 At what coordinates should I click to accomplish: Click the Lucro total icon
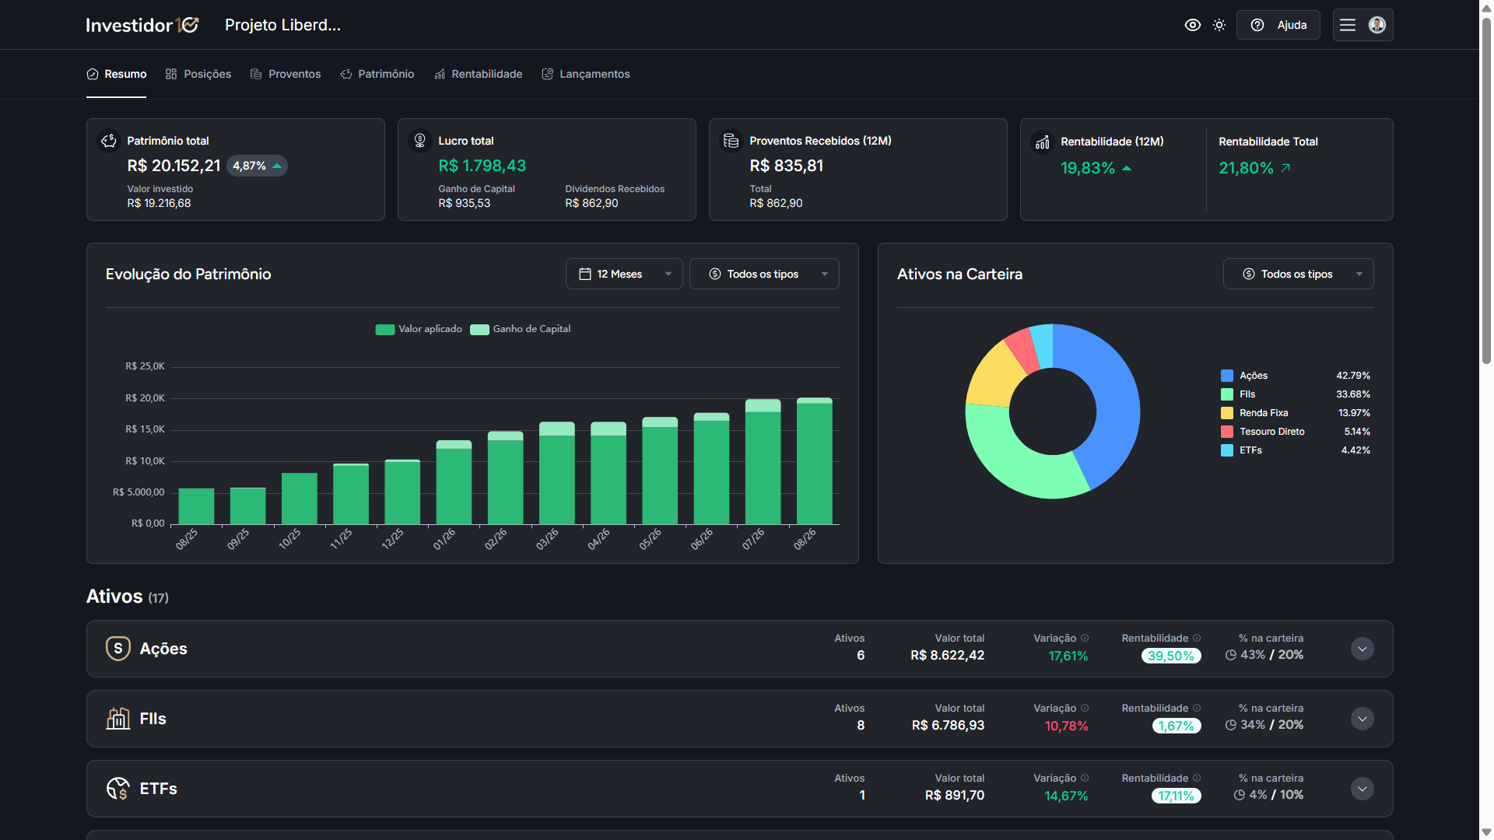click(420, 140)
